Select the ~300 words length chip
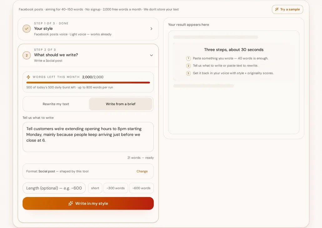The width and height of the screenshot is (322, 228). click(x=116, y=188)
